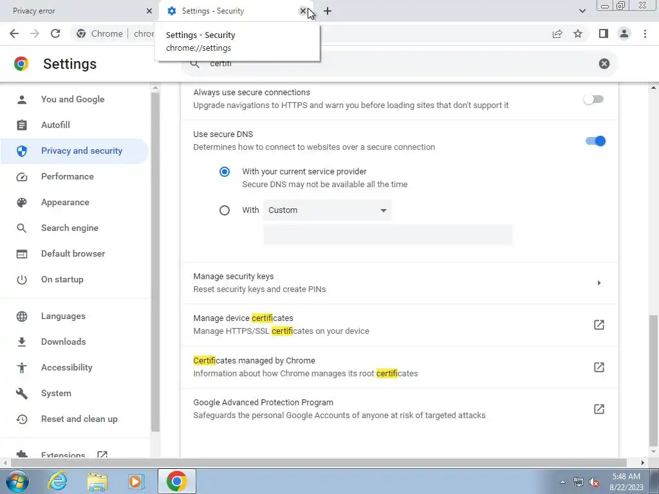Image resolution: width=659 pixels, height=494 pixels.
Task: Click the Manage security keys title
Action: (233, 277)
